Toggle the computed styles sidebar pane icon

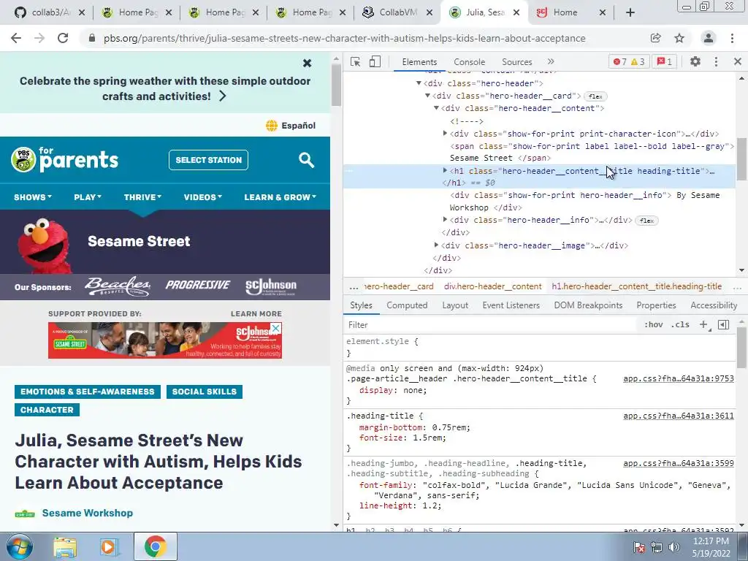coord(724,325)
